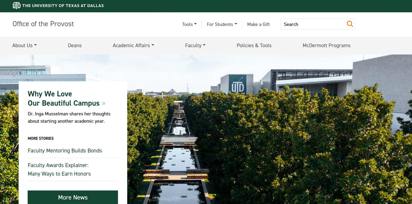The width and height of the screenshot is (412, 204).
Task: Expand the Academic Affairs menu
Action: [133, 45]
